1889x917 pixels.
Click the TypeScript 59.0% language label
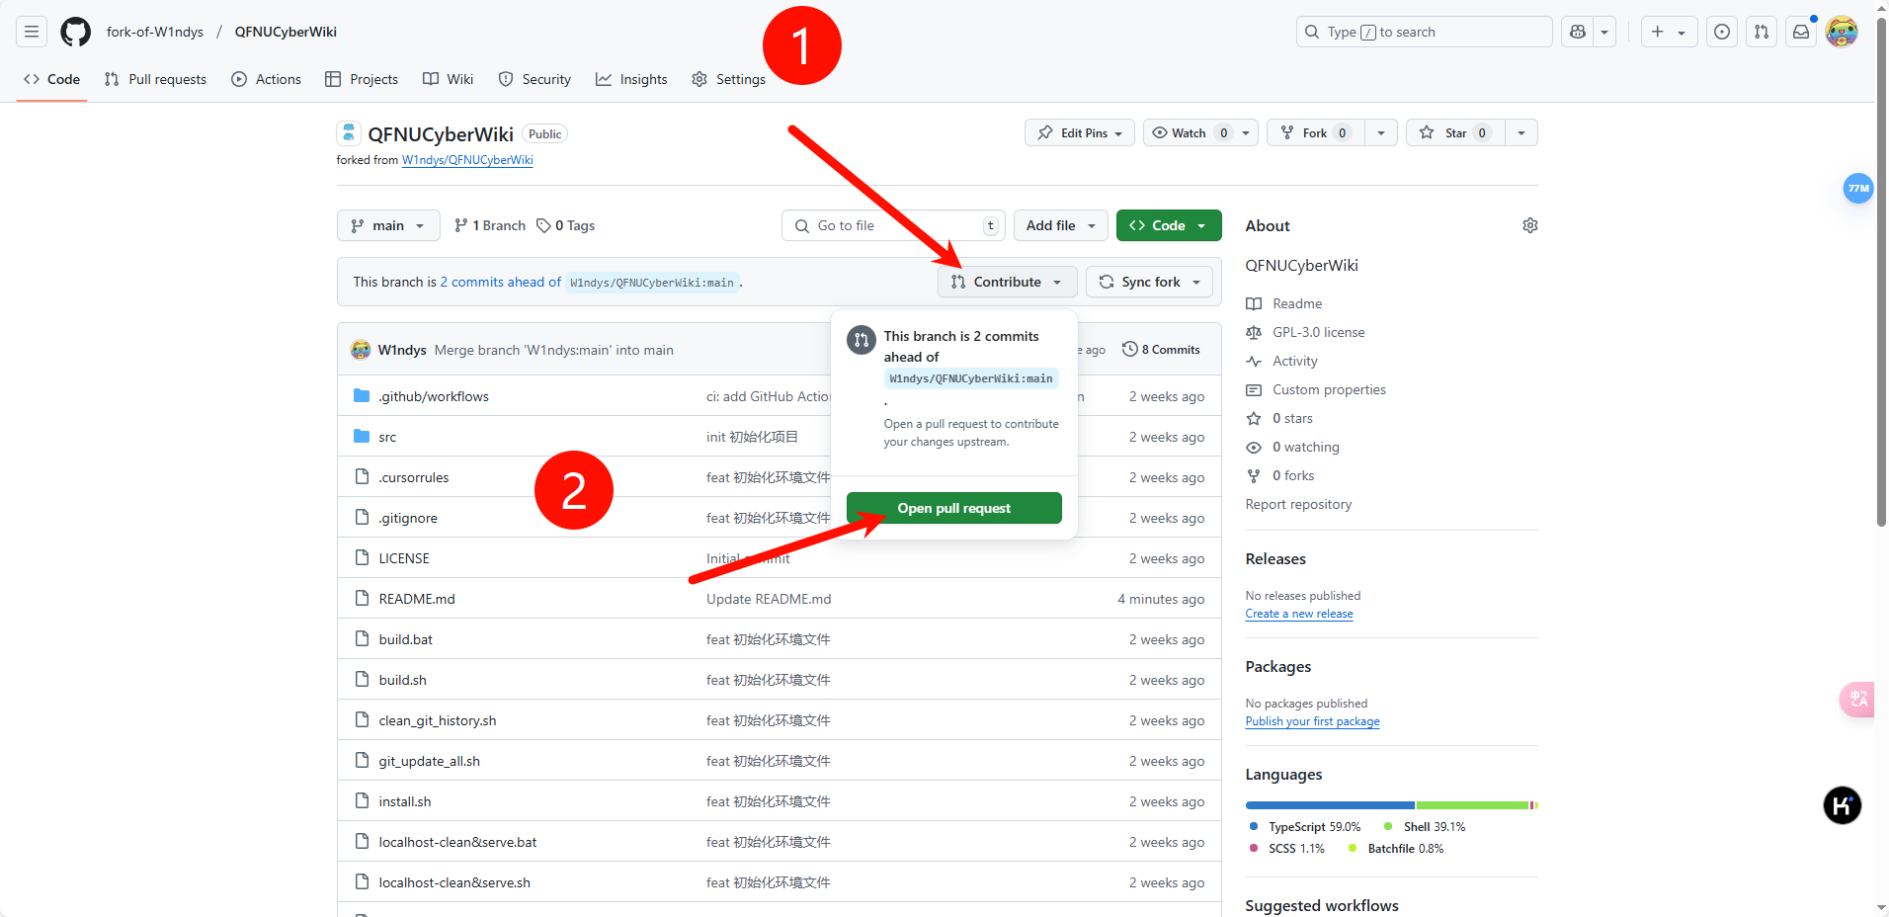click(1315, 827)
